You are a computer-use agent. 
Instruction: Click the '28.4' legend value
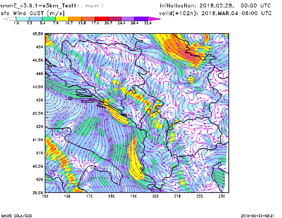pos(135,23)
